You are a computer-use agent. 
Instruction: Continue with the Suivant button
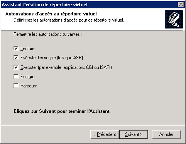[134, 134]
